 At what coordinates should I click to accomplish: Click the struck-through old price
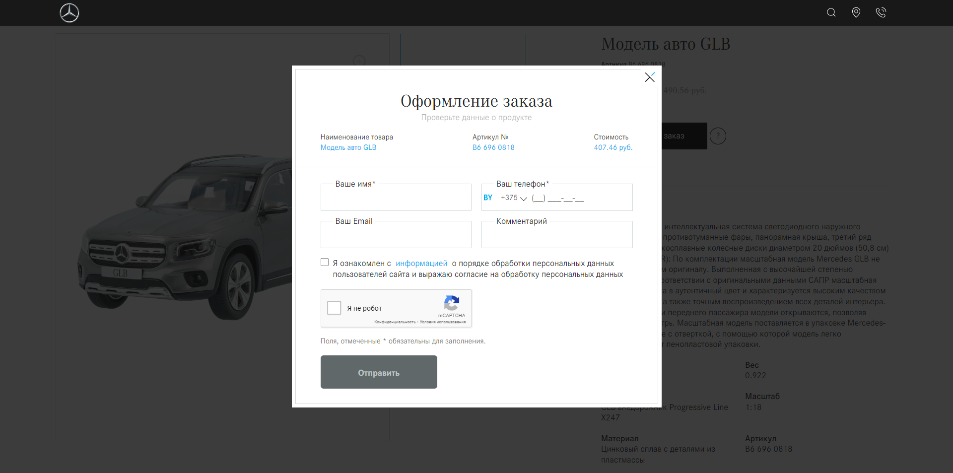pos(685,91)
